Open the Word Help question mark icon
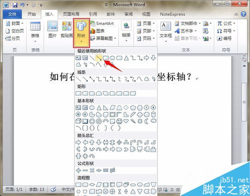The height and width of the screenshot is (196, 250). click(x=243, y=14)
